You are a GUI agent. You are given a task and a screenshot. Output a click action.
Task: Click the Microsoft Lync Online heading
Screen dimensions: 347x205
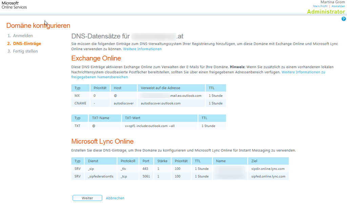click(x=102, y=141)
